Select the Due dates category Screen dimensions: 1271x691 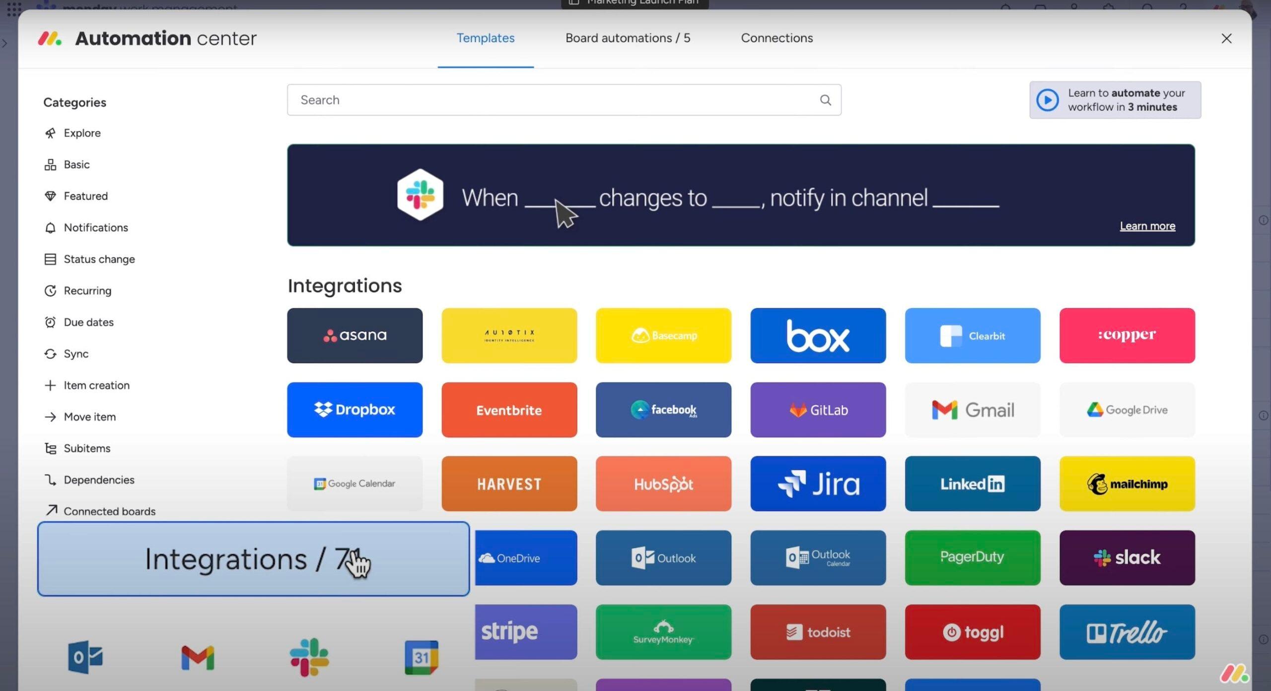tap(78, 322)
